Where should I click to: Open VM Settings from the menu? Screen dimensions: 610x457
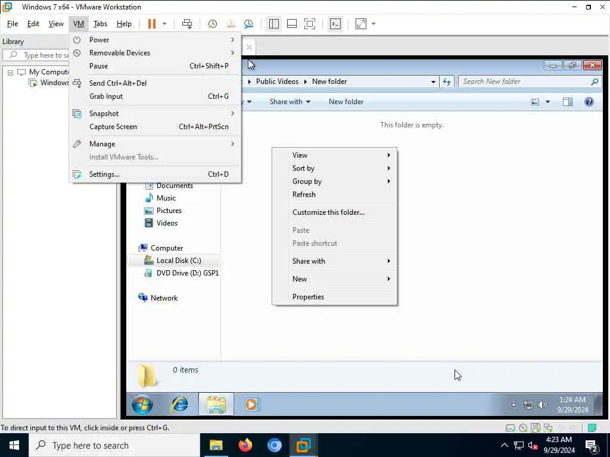(155, 174)
